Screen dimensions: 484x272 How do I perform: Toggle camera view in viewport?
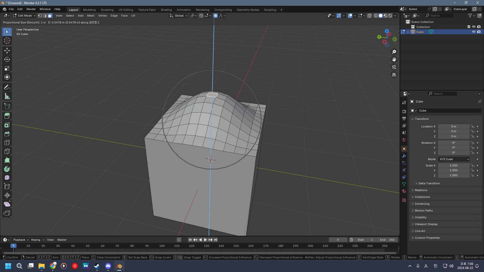point(394,67)
